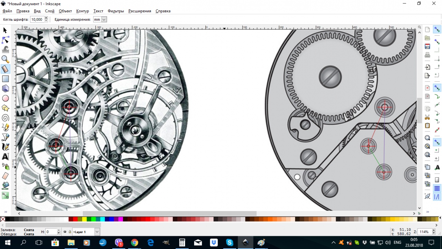The image size is (442, 249).
Task: Select the Eraser tool
Action: click(x=5, y=176)
